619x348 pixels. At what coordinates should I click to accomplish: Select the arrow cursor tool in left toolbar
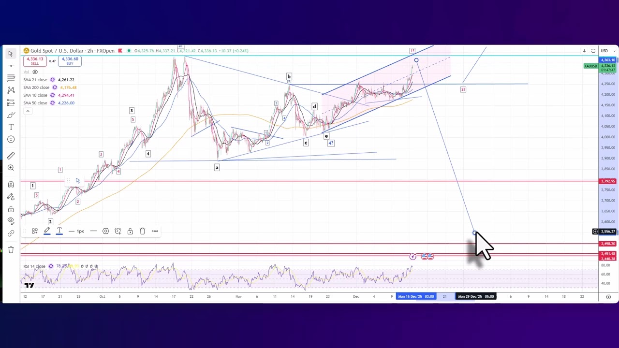click(x=11, y=54)
